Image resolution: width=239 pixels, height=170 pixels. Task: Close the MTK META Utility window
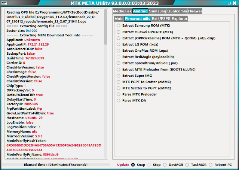pyautogui.click(x=235, y=3)
